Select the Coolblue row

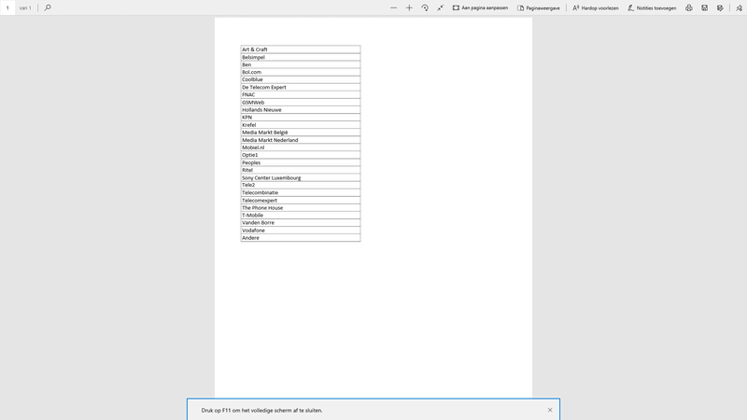(300, 79)
